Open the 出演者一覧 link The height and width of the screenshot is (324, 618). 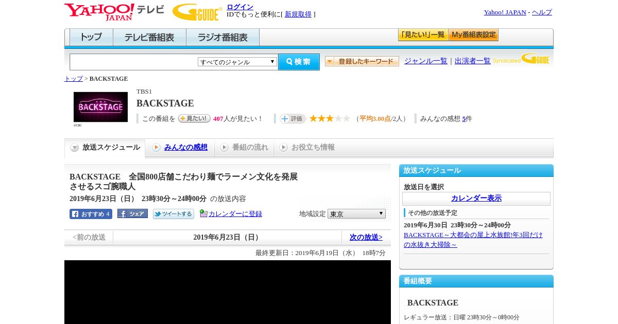(473, 61)
